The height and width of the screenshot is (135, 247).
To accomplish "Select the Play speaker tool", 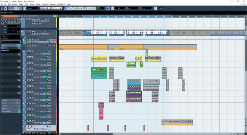I will 92,8.
